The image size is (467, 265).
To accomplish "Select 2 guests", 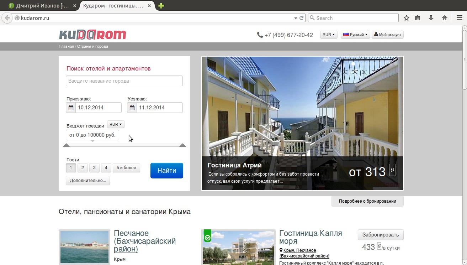I will (x=83, y=168).
